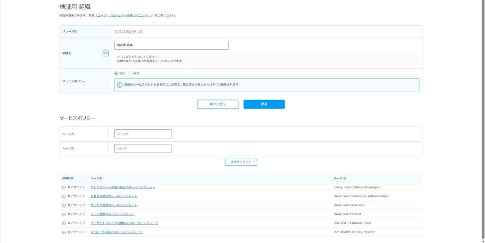Click the blue 保存 button
Image resolution: width=485 pixels, height=243 pixels.
[x=264, y=104]
